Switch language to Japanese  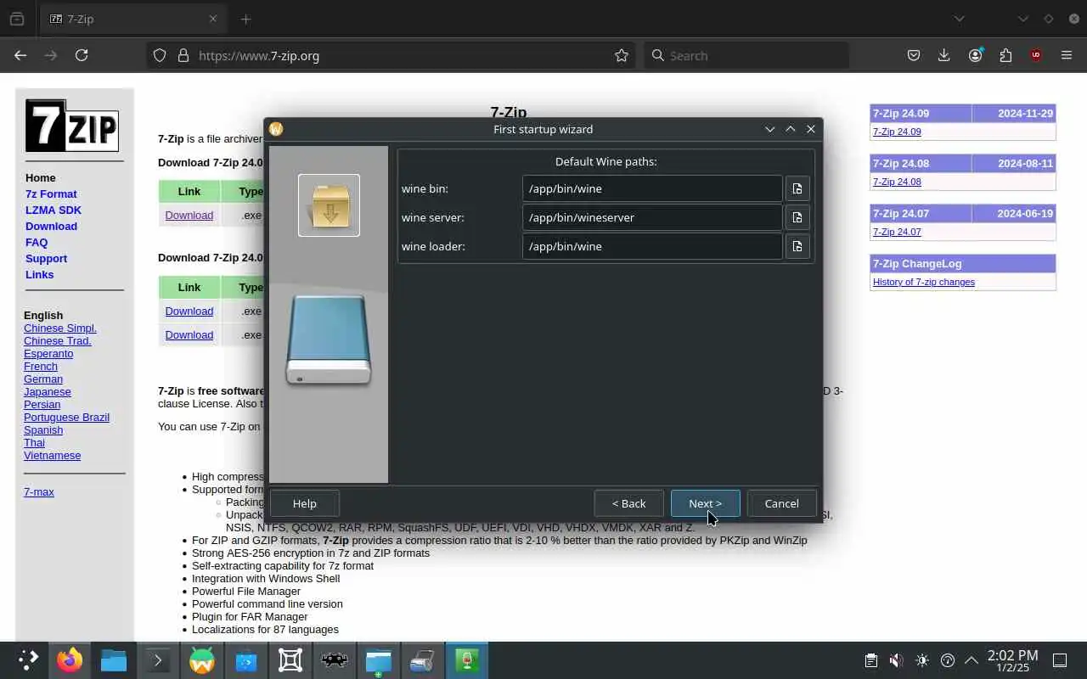[48, 391]
